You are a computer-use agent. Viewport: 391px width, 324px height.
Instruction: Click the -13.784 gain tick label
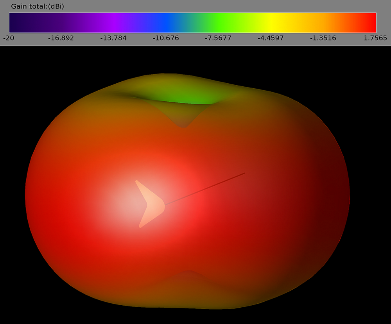(114, 38)
